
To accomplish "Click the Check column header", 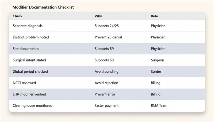I will point(17,16).
